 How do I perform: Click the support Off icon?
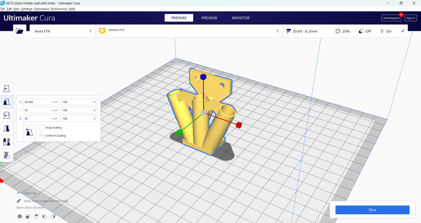(x=361, y=31)
